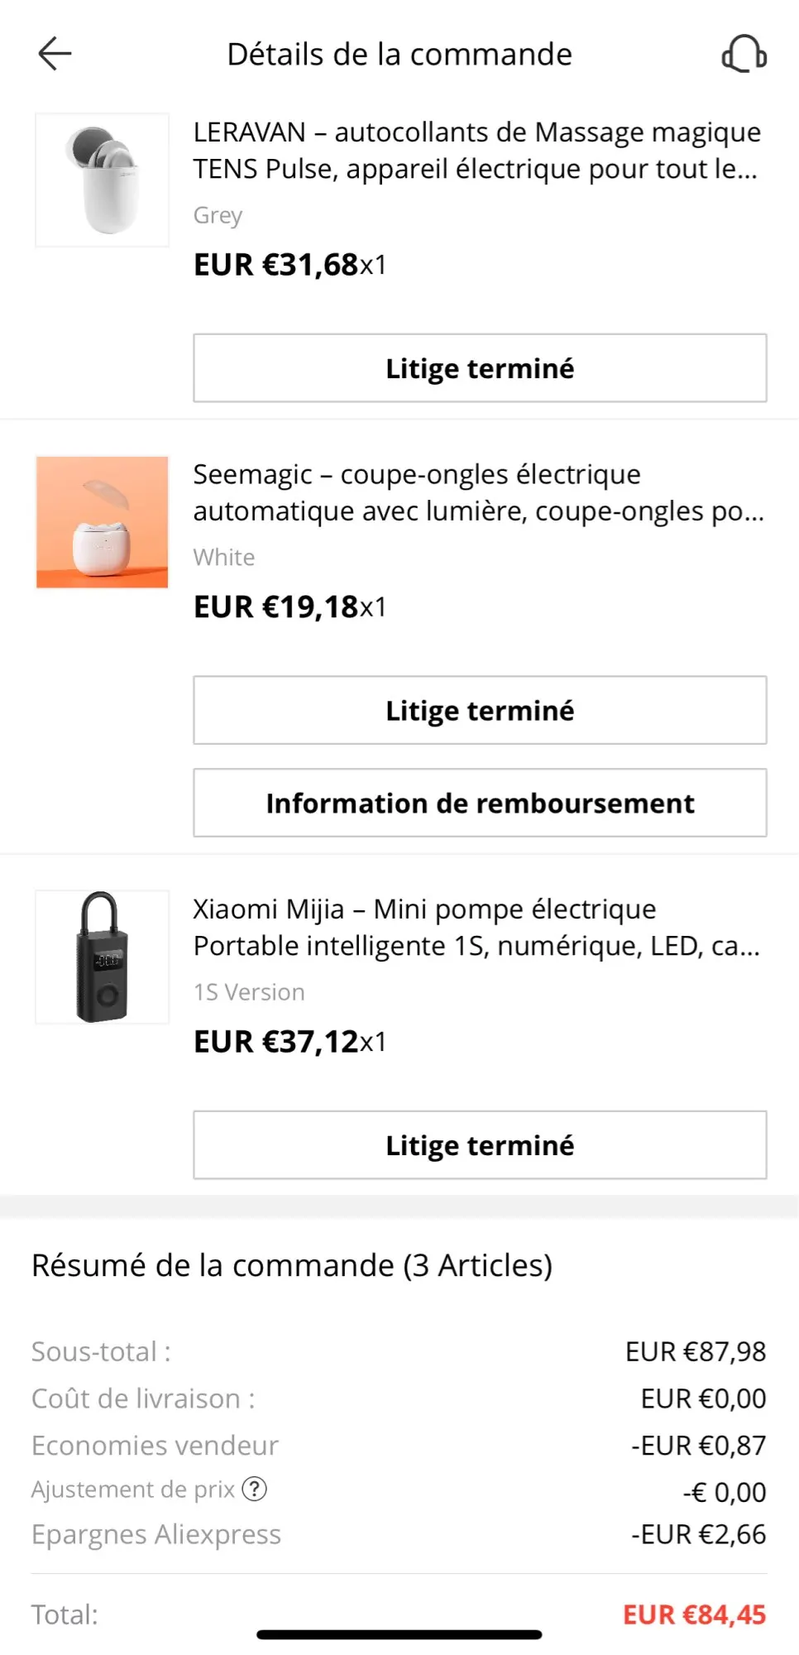
Task: Open Xiaomi Mijia pump product thumbnail
Action: point(102,957)
